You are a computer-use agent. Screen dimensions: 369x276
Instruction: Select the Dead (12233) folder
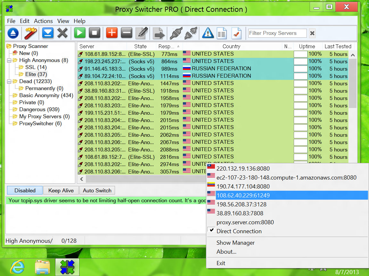coord(35,81)
